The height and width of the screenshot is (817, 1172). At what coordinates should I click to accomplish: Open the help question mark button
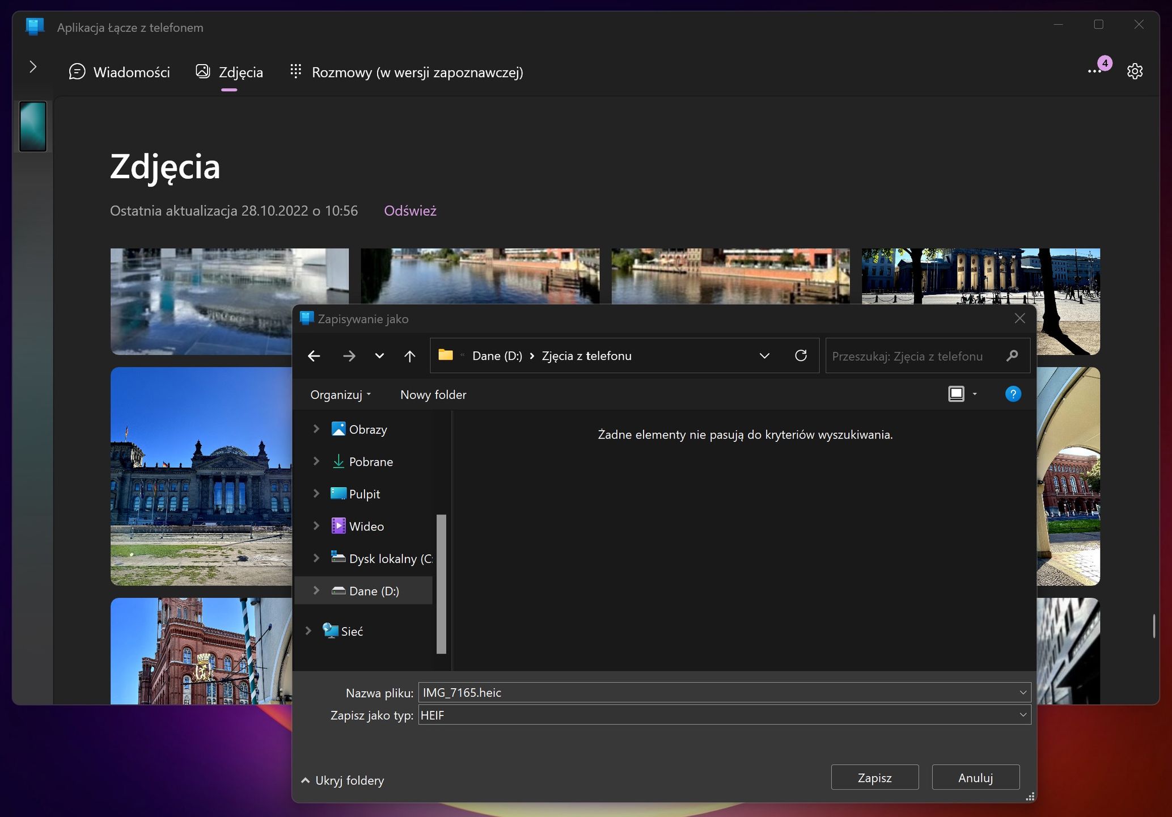[1013, 394]
